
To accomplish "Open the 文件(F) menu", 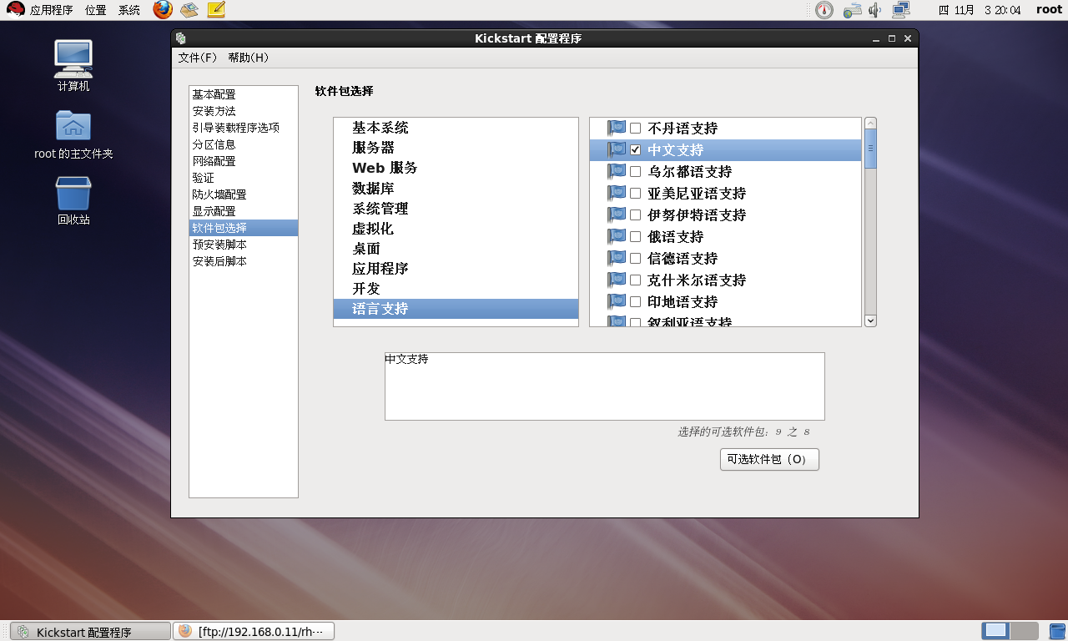I will pos(198,58).
